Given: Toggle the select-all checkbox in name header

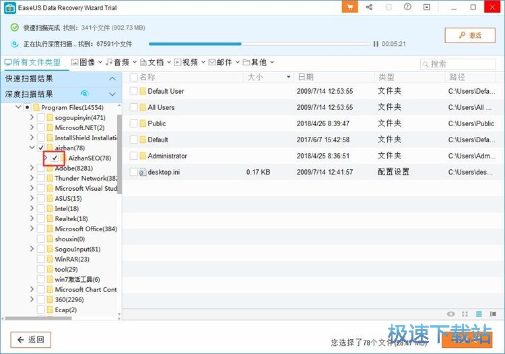Looking at the screenshot, I should pyautogui.click(x=134, y=78).
